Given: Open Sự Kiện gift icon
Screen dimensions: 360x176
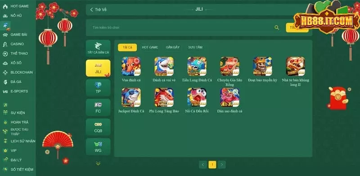Looking at the screenshot, I should (x=5, y=113).
